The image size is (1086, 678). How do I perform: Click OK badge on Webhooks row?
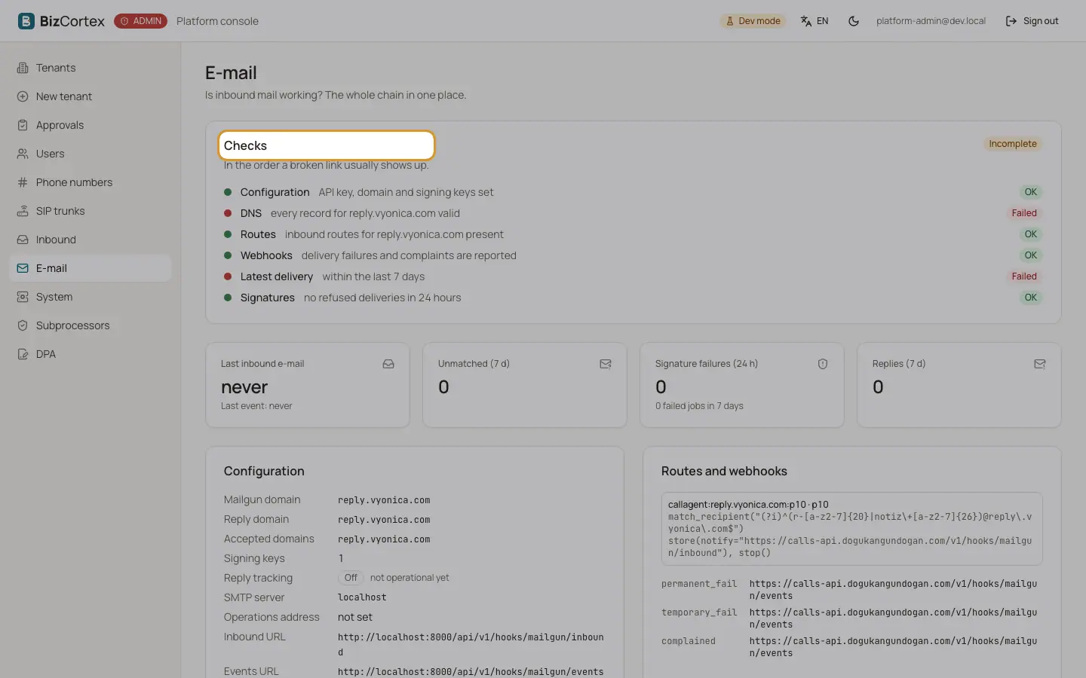pyautogui.click(x=1030, y=255)
